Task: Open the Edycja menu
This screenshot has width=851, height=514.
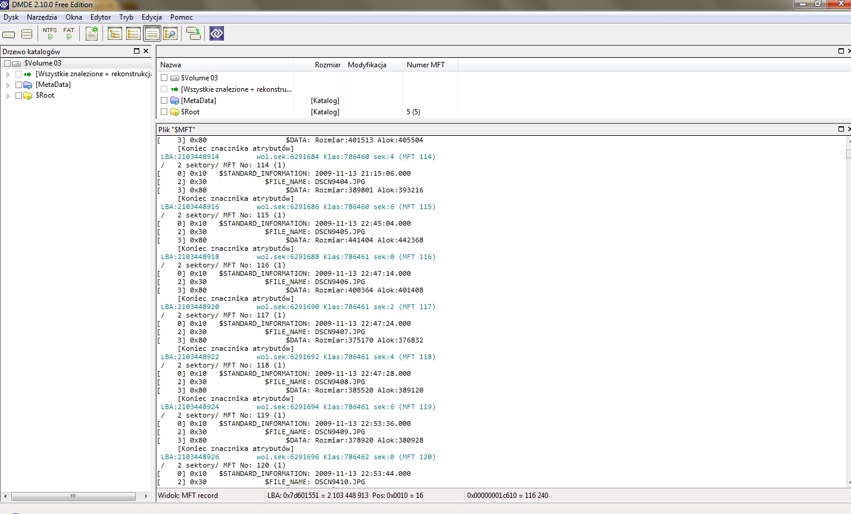Action: 152,17
